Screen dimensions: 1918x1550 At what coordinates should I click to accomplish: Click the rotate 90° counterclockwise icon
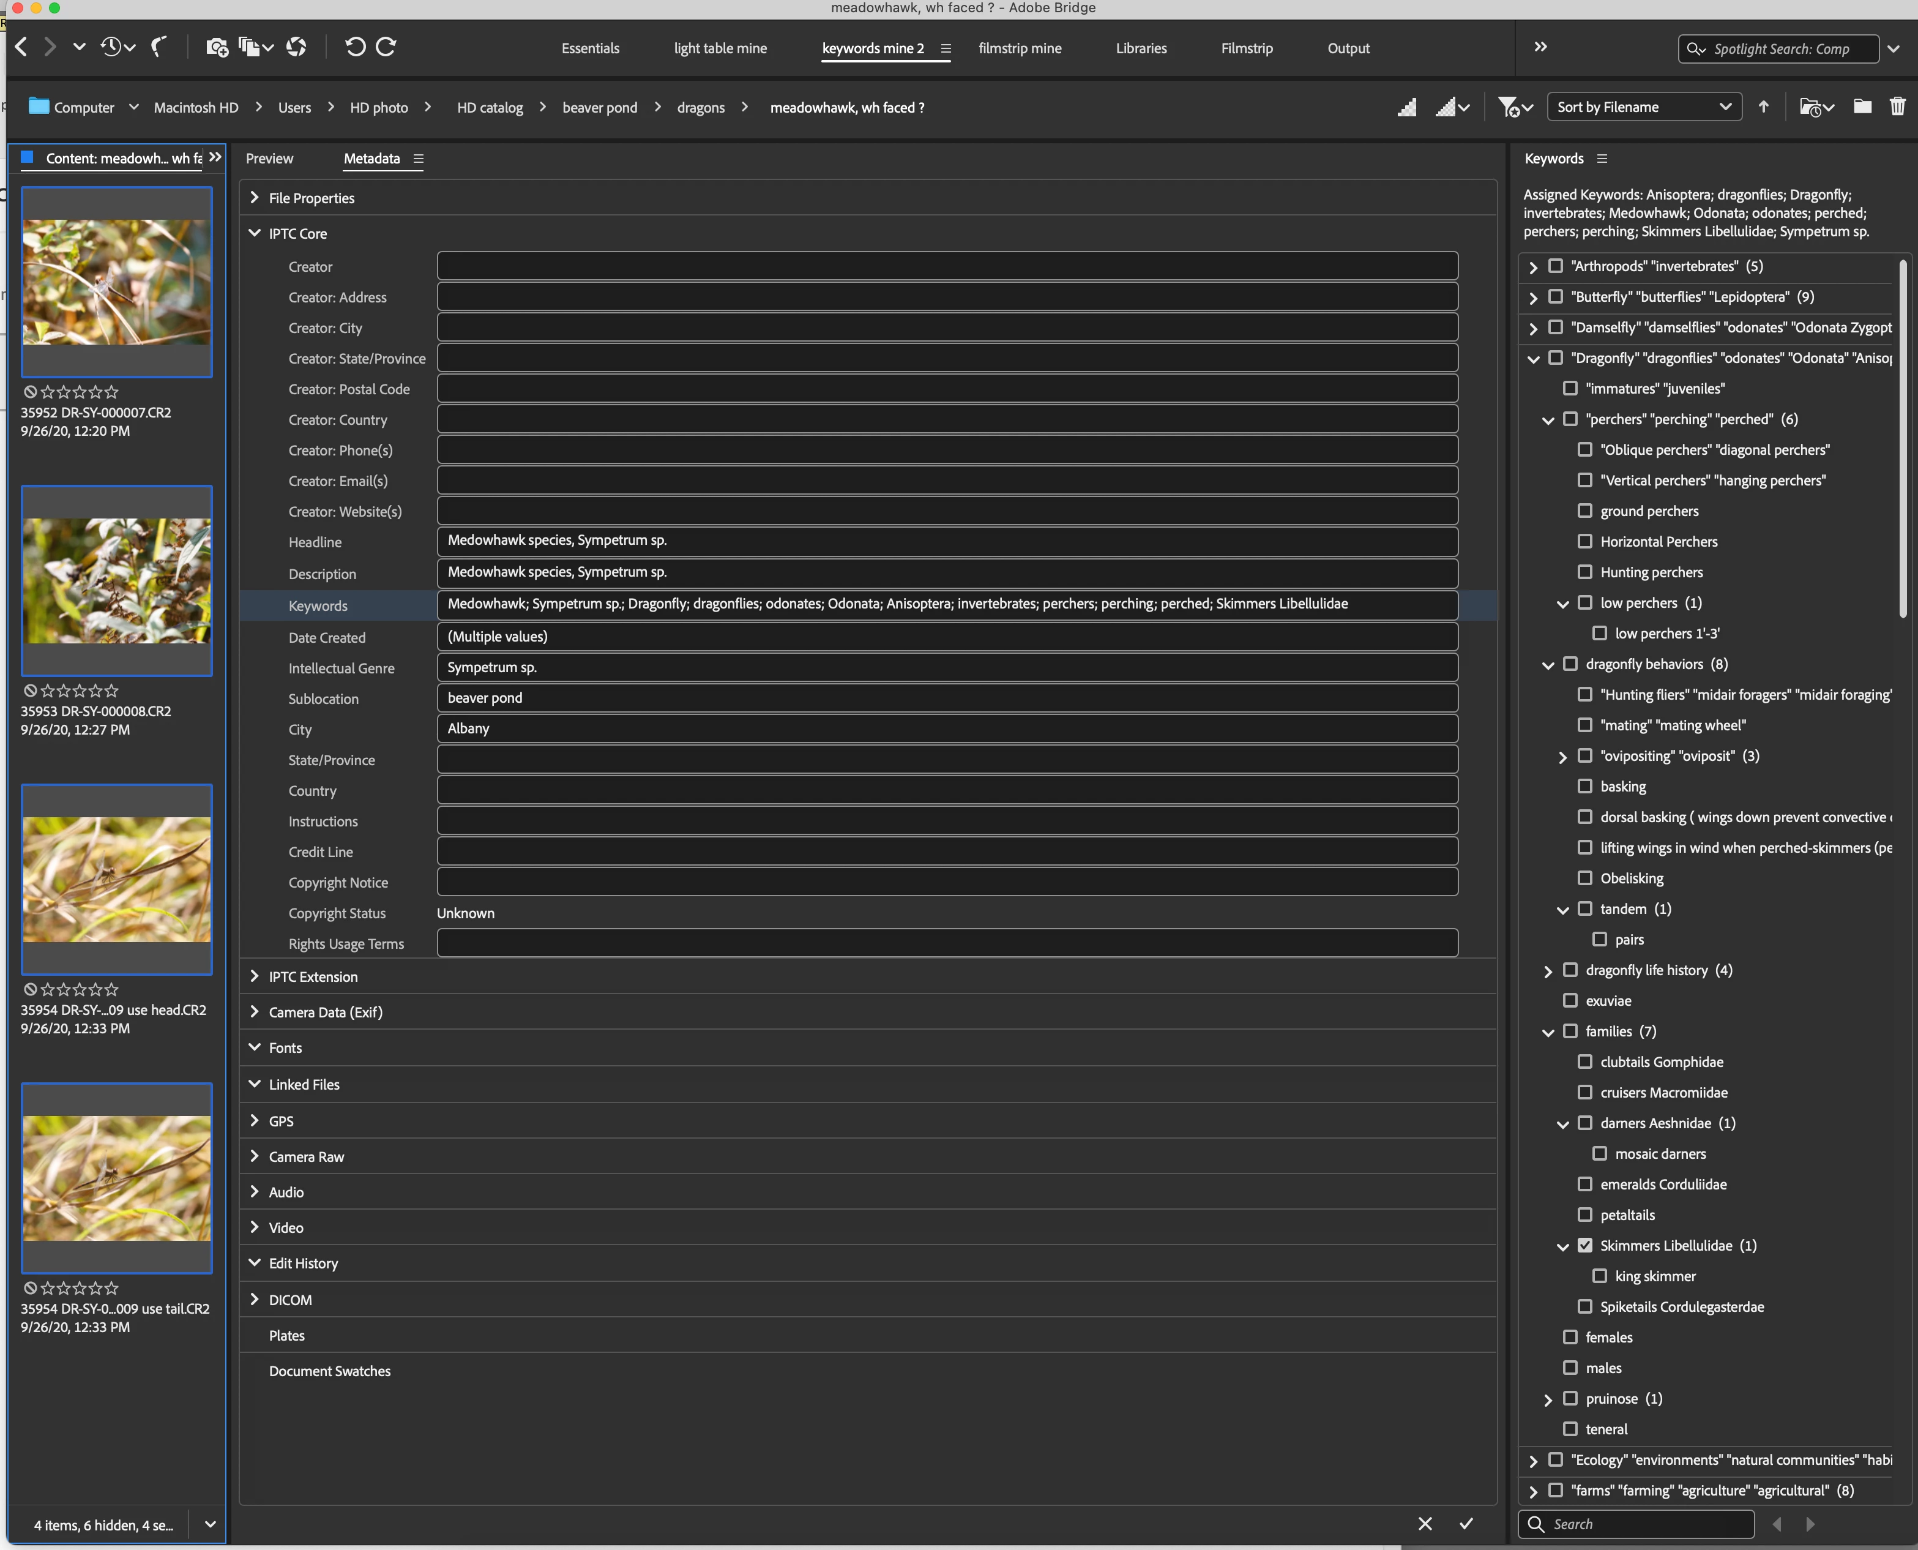354,47
